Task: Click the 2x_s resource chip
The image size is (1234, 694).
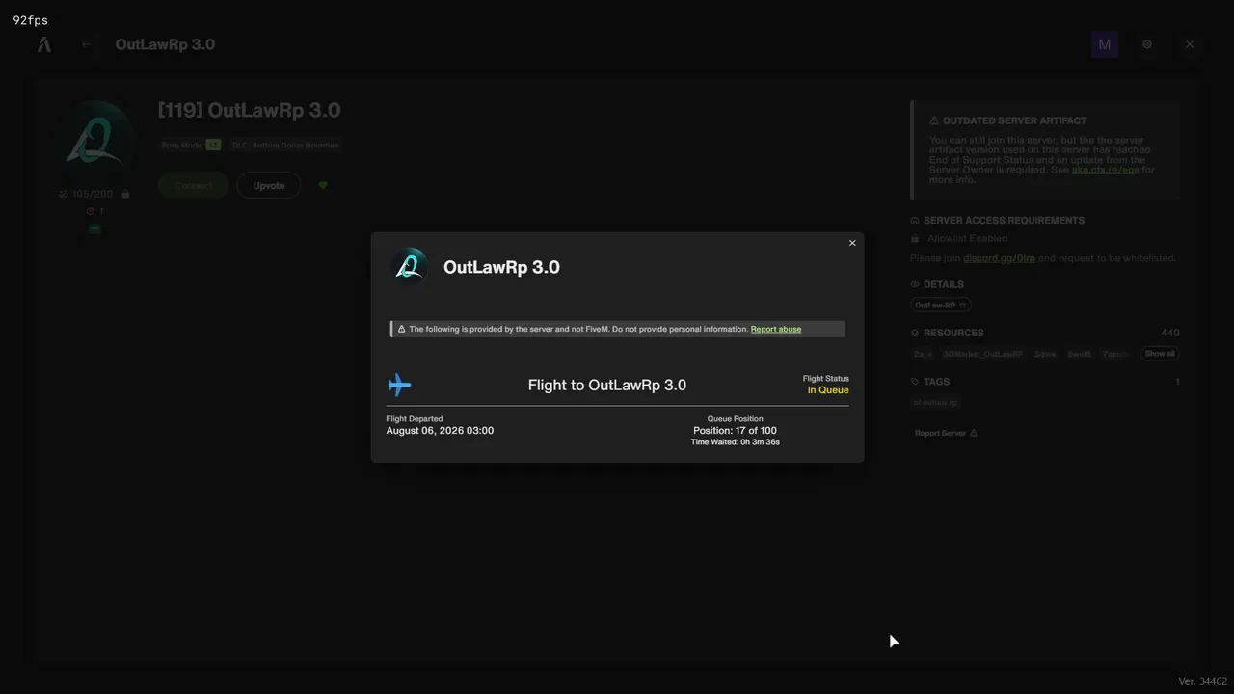Action: 923,355
